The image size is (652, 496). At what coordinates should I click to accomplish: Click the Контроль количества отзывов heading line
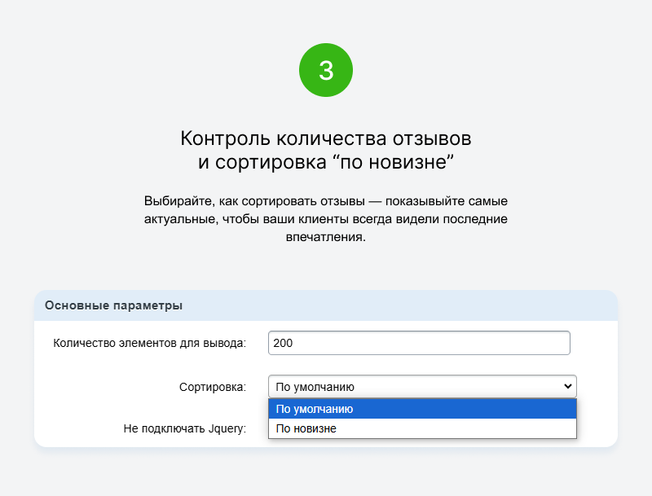click(x=326, y=138)
